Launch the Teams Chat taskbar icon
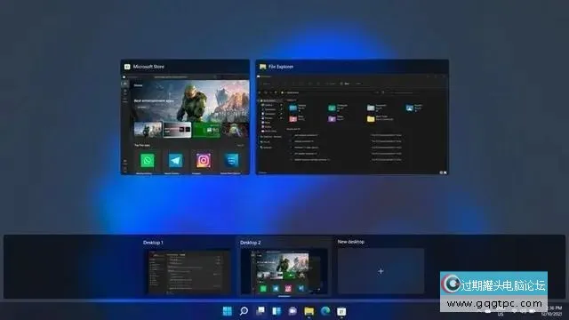This screenshot has width=569, height=320. click(293, 311)
